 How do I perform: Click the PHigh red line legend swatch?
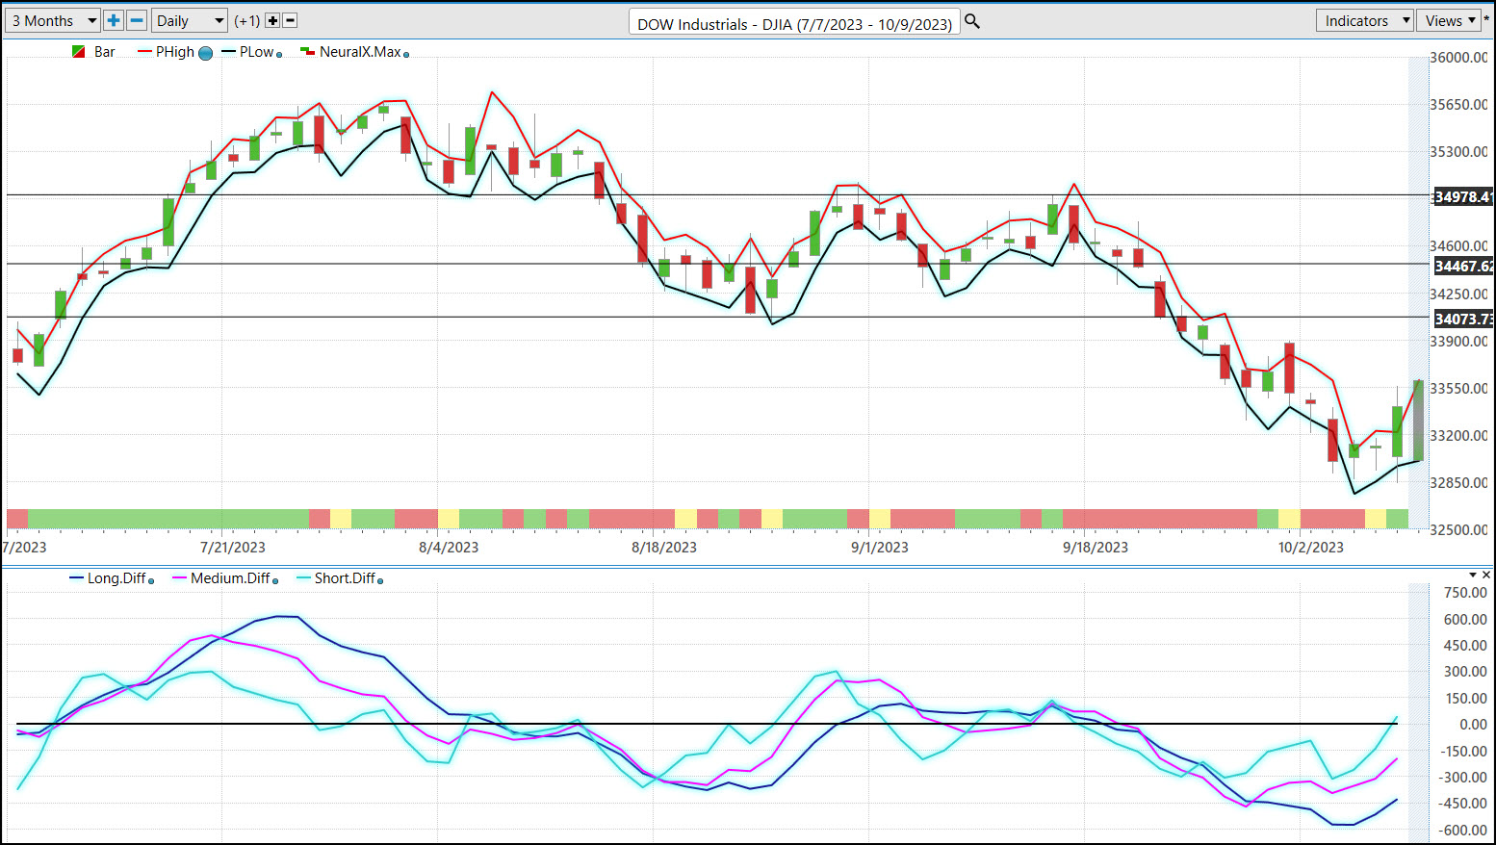coord(145,52)
